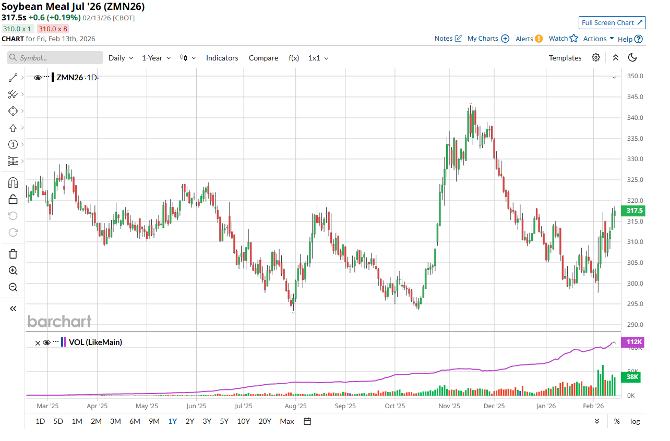Select the 6M time range
The height and width of the screenshot is (441, 670).
(135, 421)
